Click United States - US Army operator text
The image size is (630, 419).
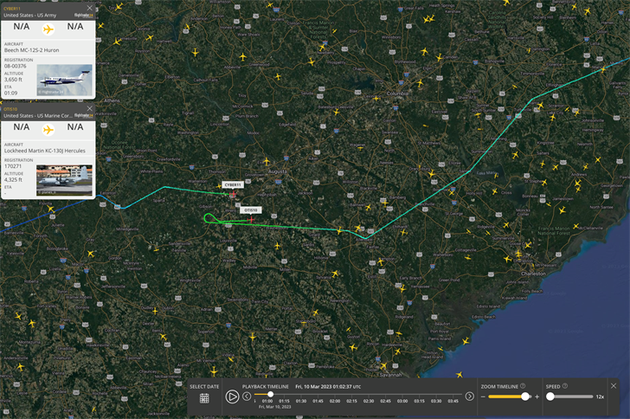30,16
